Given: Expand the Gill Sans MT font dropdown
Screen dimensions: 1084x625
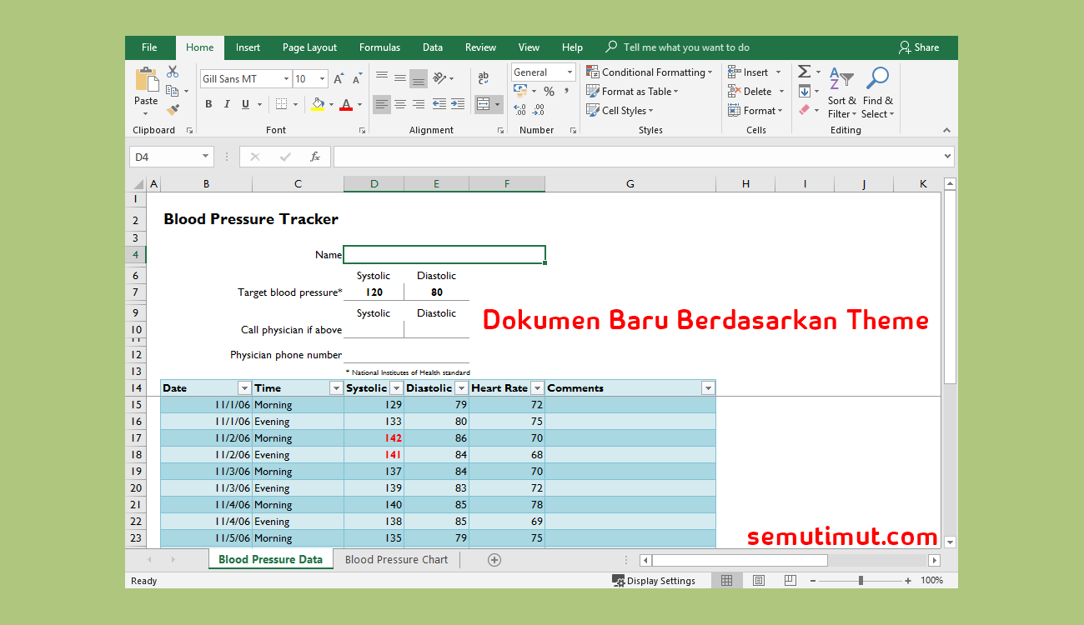Looking at the screenshot, I should (286, 79).
